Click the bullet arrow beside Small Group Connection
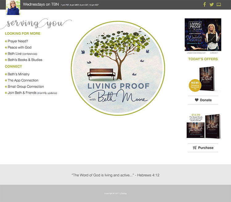 pos(6,87)
